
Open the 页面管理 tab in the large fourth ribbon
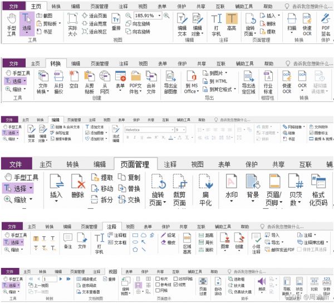point(135,164)
